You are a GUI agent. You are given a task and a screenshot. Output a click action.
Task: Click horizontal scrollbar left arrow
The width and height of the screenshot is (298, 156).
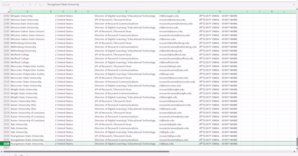point(2,151)
